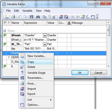Confirm with the OK button
The width and height of the screenshot is (112, 109).
coord(80,73)
